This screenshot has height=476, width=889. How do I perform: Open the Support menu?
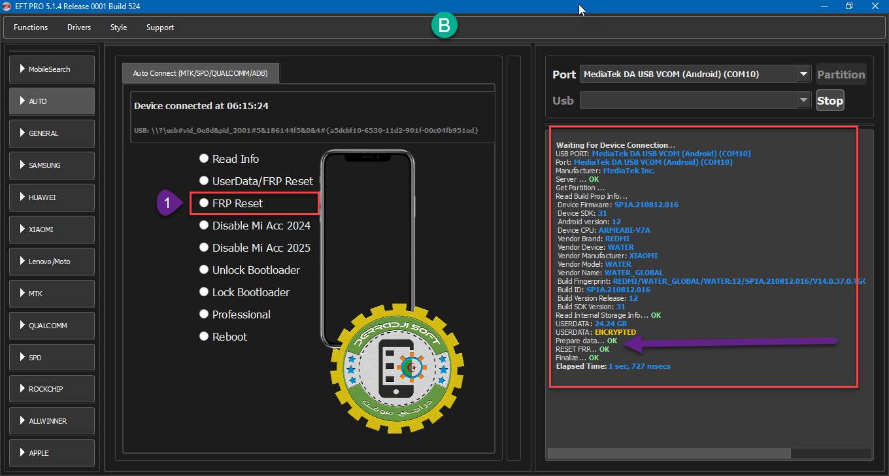click(x=160, y=27)
